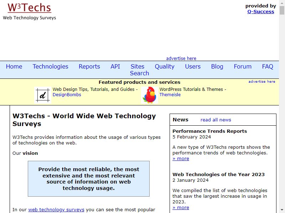Image resolution: width=285 pixels, height=213 pixels.
Task: Visit the Blog menu item
Action: click(x=217, y=66)
